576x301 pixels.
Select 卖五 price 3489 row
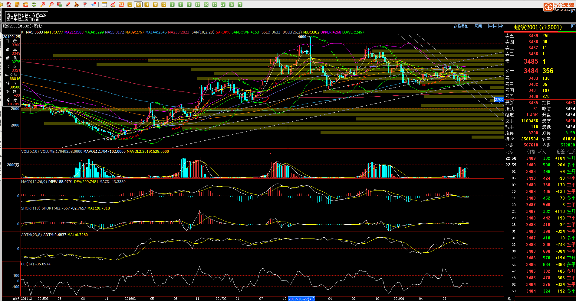coord(540,36)
